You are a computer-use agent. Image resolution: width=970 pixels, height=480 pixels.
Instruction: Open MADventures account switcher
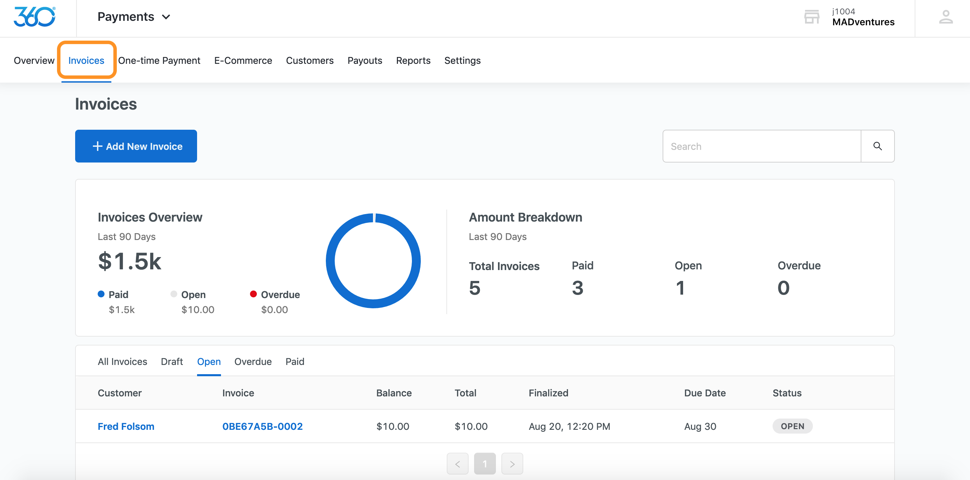pyautogui.click(x=863, y=17)
